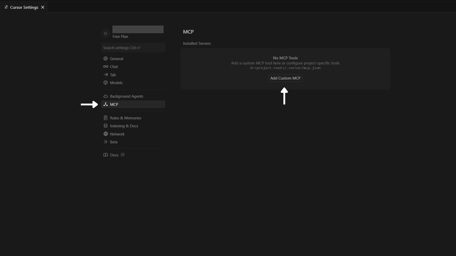Click the Cursor Settings sliders icon
The image size is (456, 256).
[x=6, y=7]
